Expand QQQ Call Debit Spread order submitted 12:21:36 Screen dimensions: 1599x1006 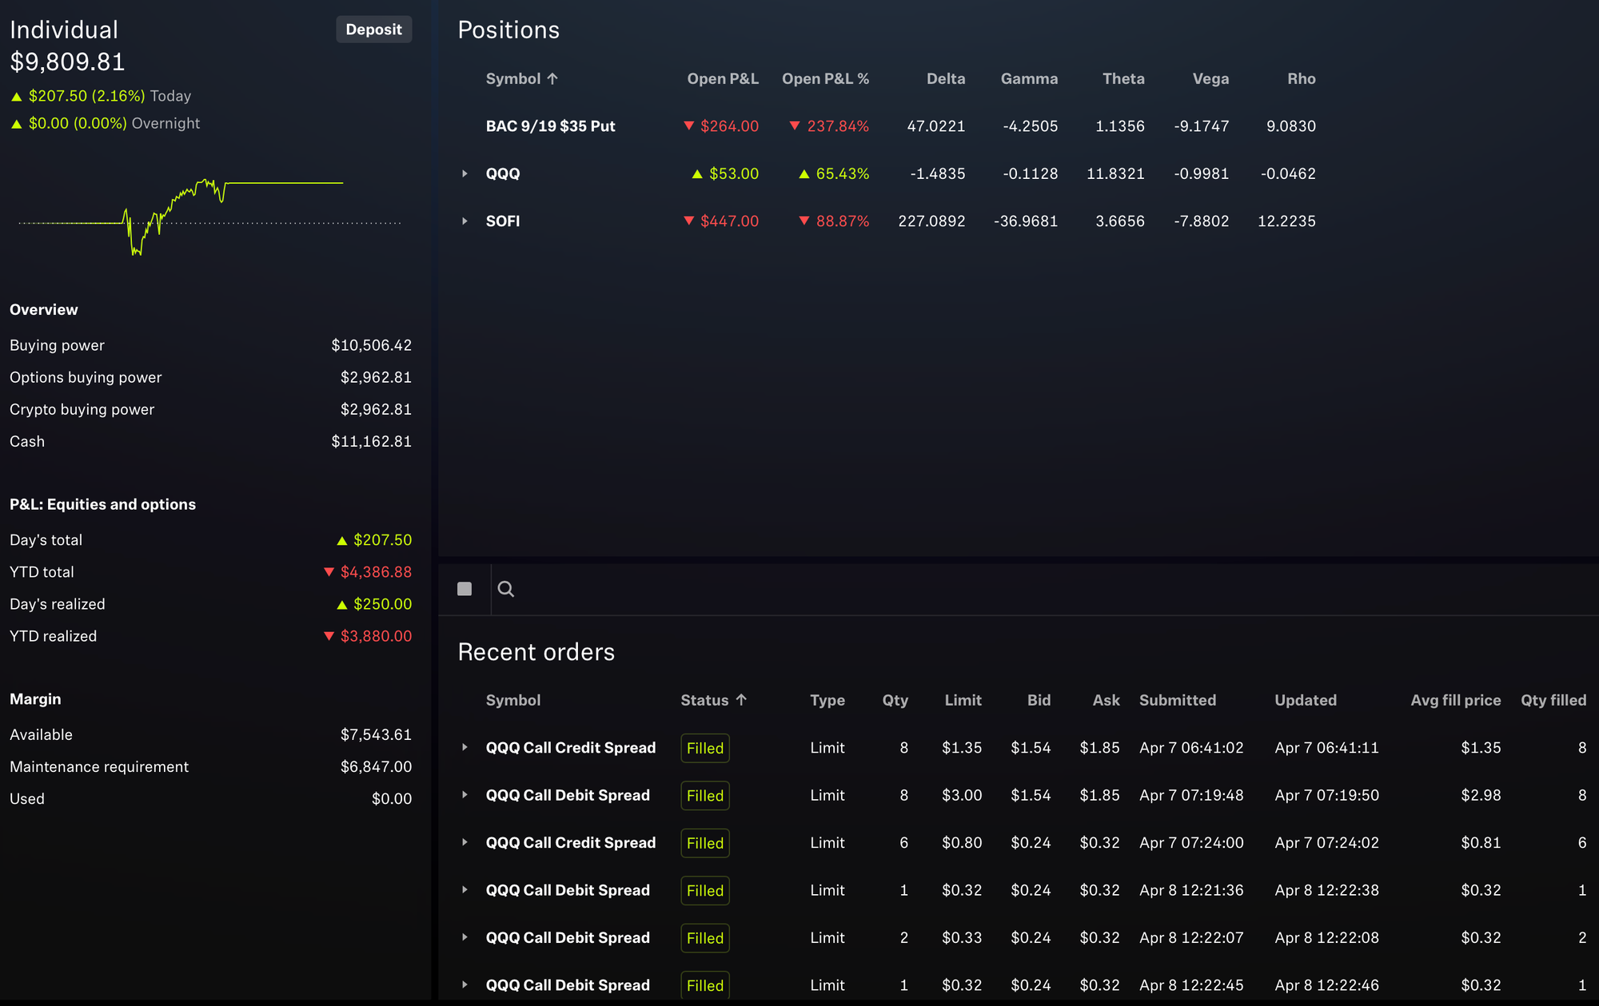(465, 890)
